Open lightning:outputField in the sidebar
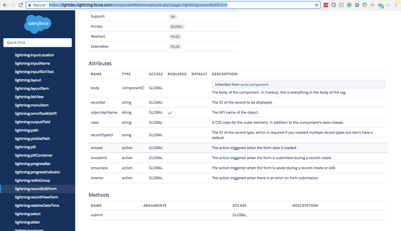This screenshot has height=231, width=401. (33, 122)
